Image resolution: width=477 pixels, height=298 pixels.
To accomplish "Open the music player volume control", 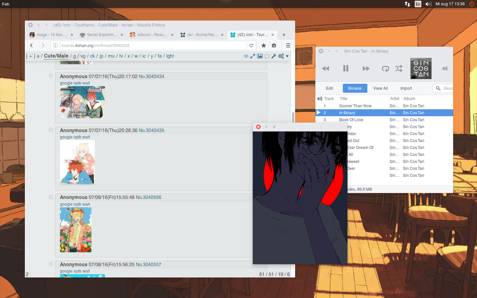I will point(445,69).
